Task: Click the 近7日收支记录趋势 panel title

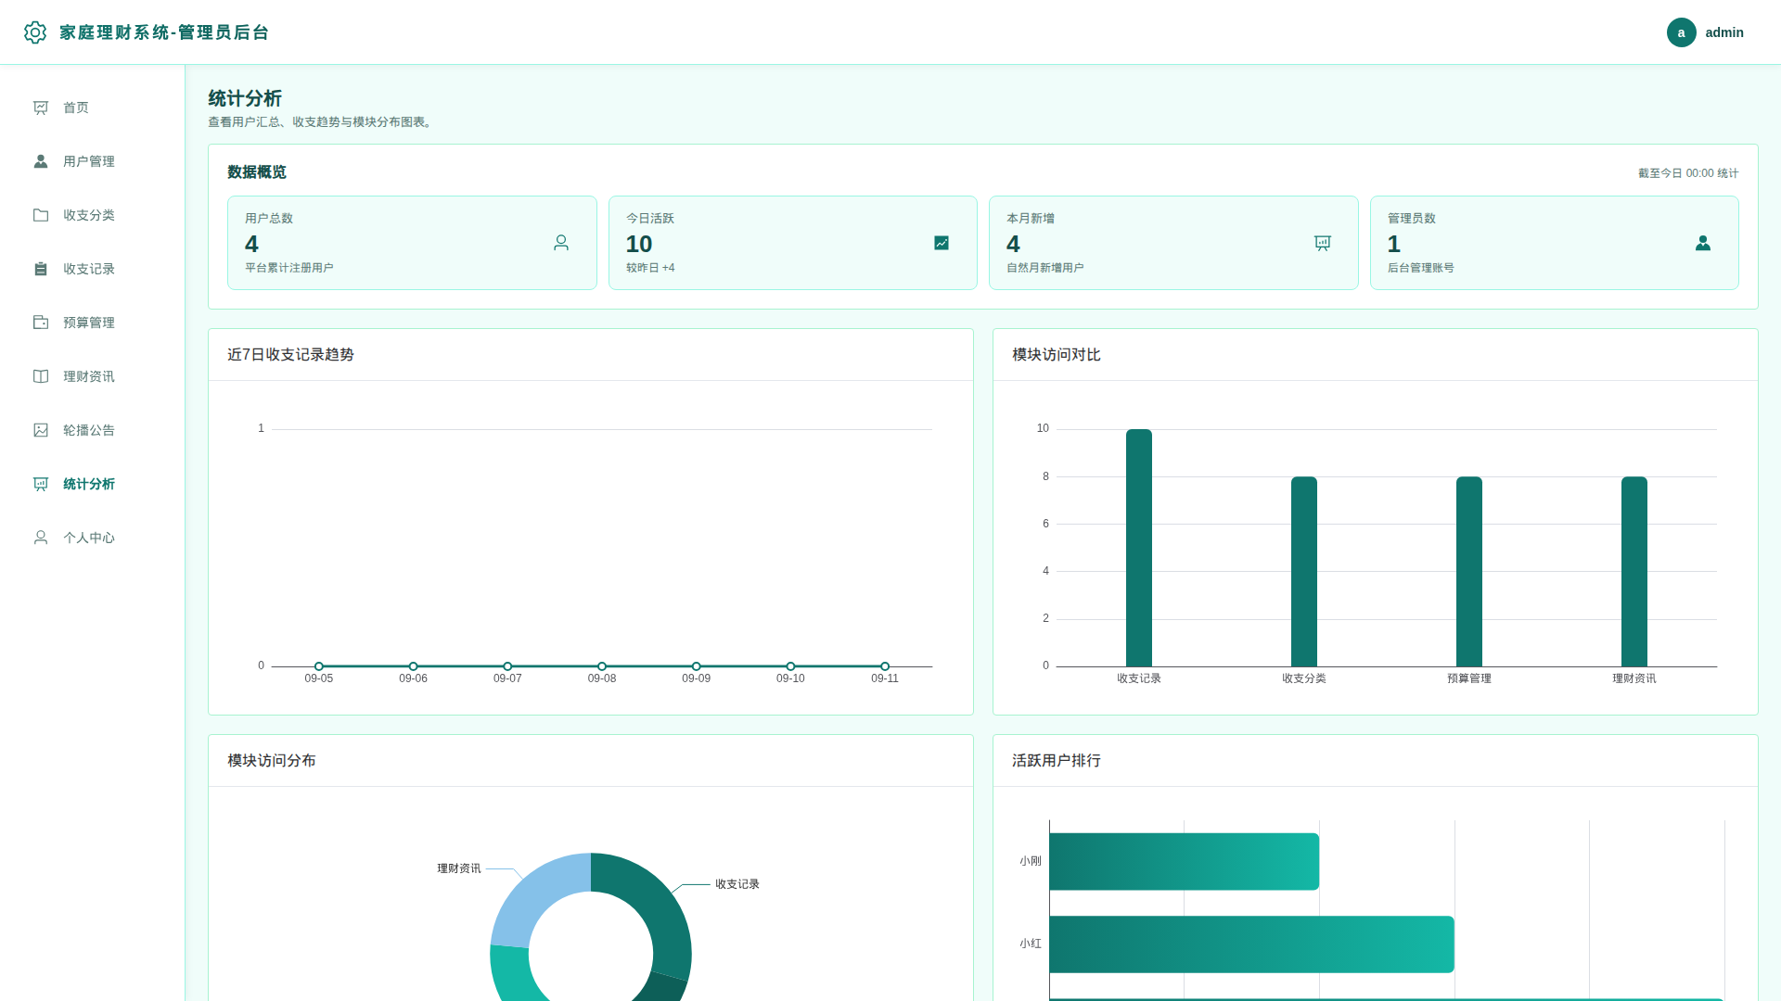Action: coord(290,355)
